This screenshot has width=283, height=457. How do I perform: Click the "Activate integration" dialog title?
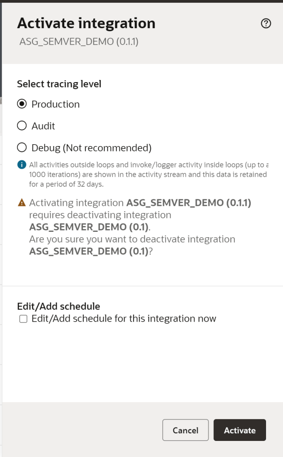pyautogui.click(x=86, y=23)
